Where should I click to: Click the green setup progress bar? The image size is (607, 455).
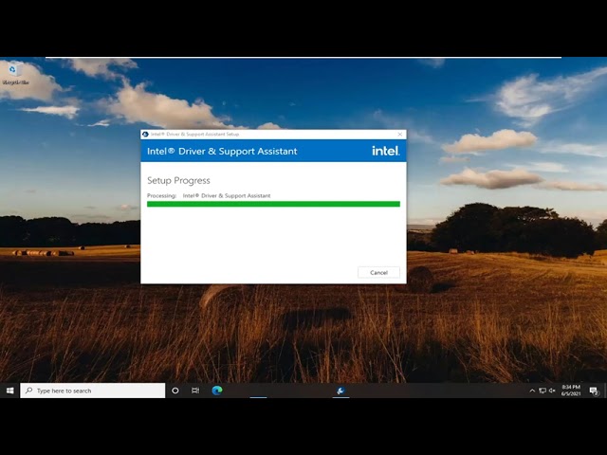click(273, 204)
